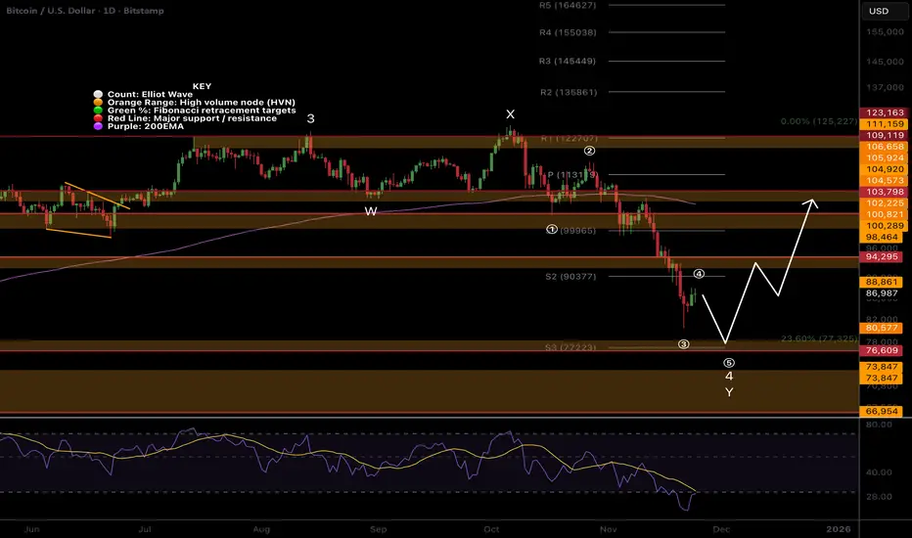
Task: Click the red 109,119 price tag
Action: click(885, 136)
